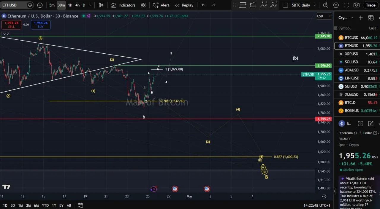Image resolution: width=380 pixels, height=209 pixels.
Task: Create a new price Alert
Action: (x=161, y=5)
